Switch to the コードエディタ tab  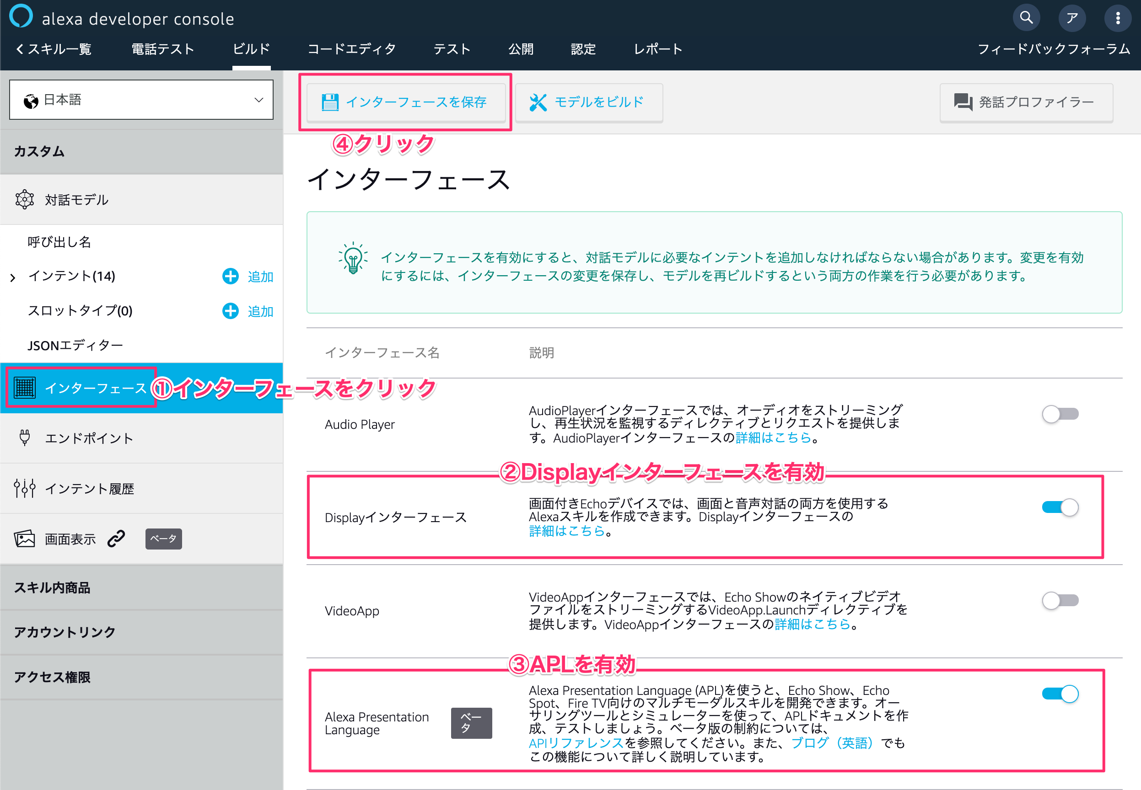(352, 49)
